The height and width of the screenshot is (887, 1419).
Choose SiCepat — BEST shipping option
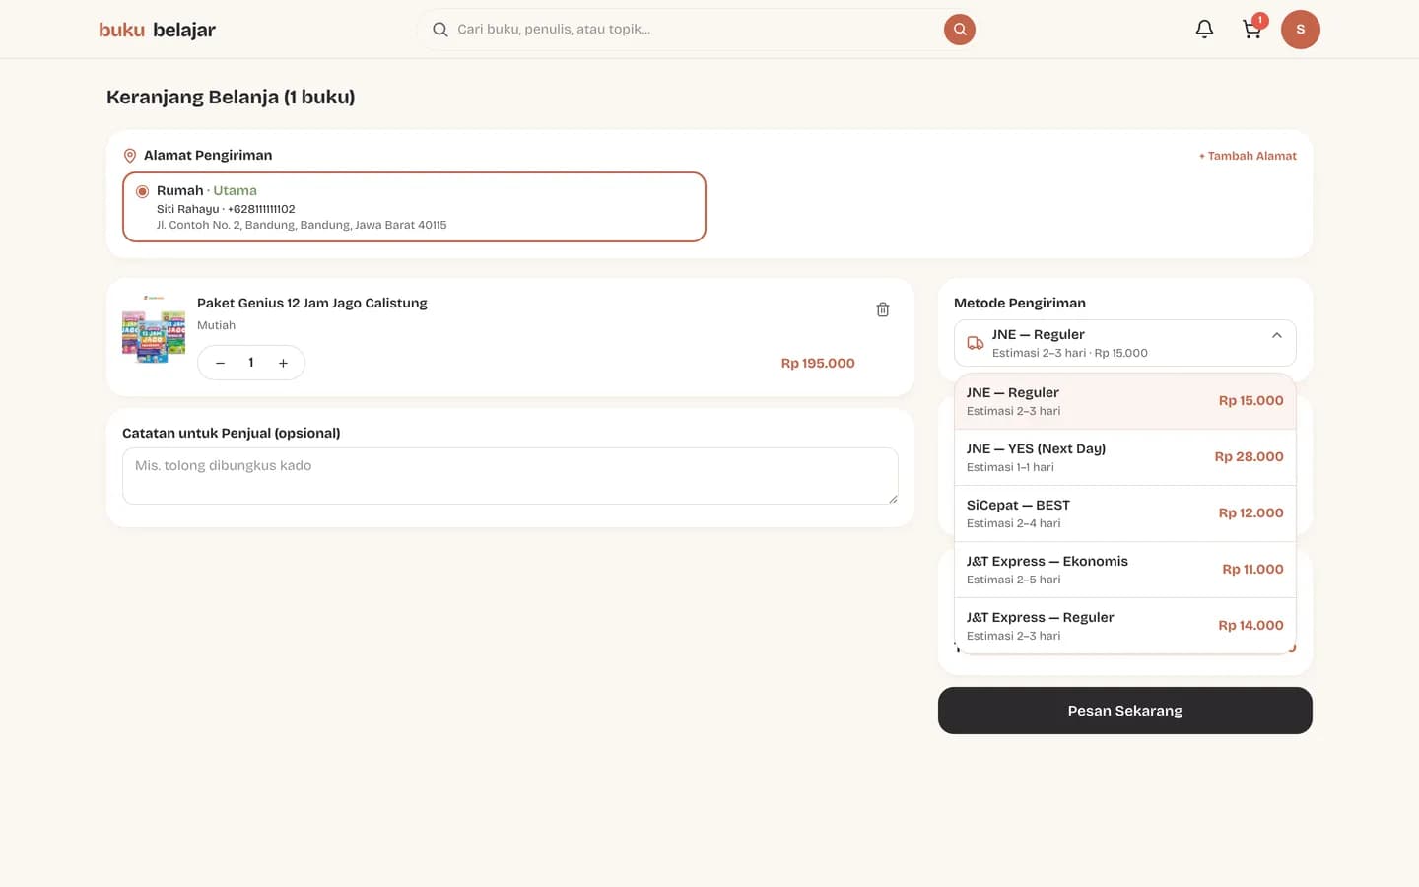[x=1125, y=513]
